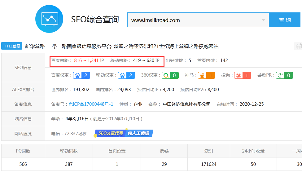This screenshot has height=173, width=302.
Task: Click the PC词数 value 566
Action: click(23, 164)
